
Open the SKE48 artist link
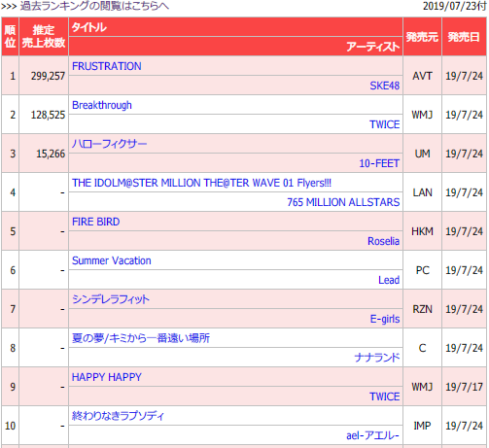[x=385, y=86]
